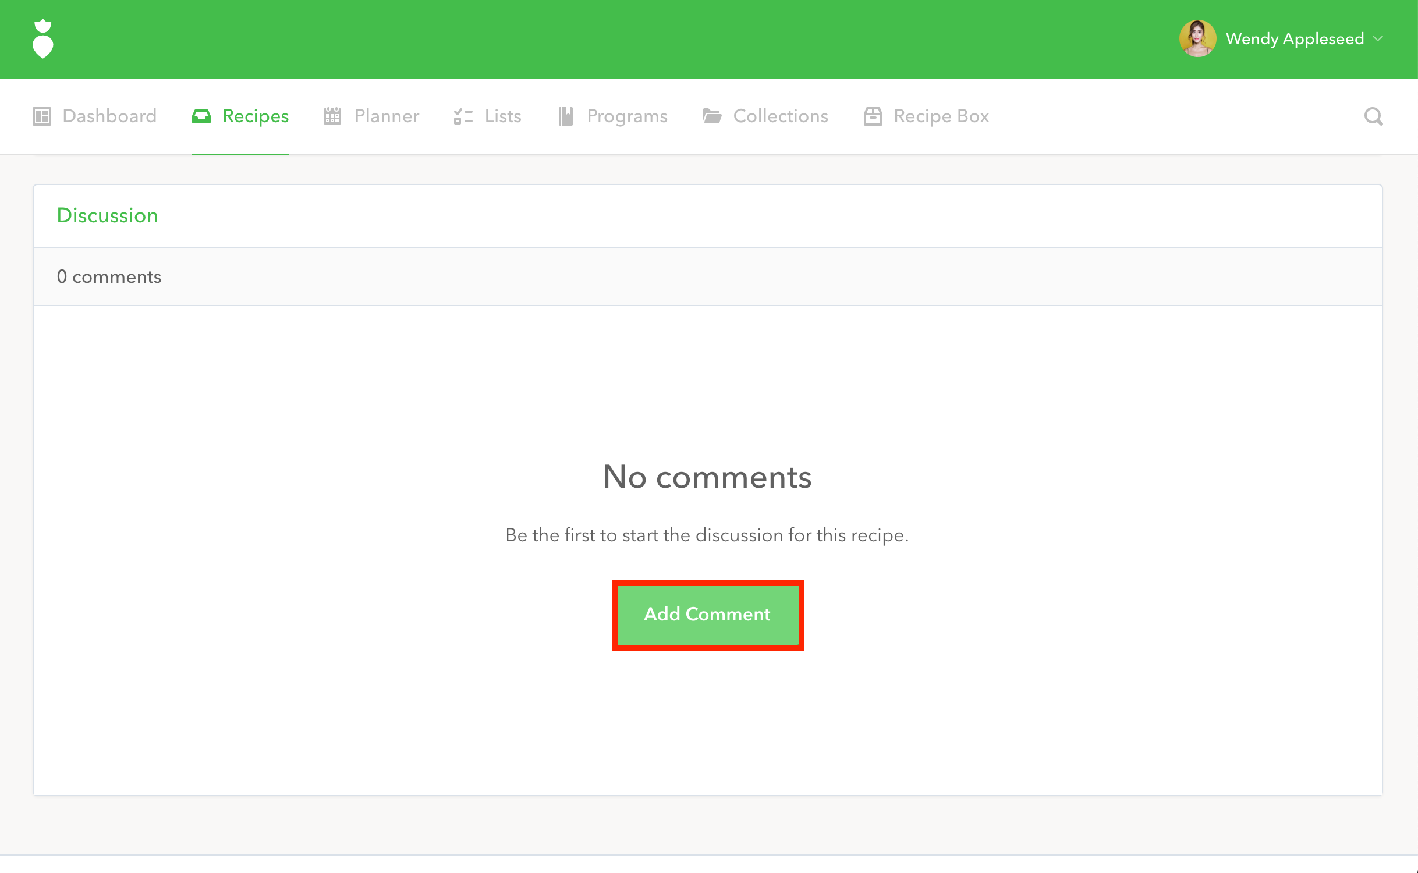This screenshot has width=1418, height=873.
Task: Go to the Dashboard tab
Action: [109, 116]
